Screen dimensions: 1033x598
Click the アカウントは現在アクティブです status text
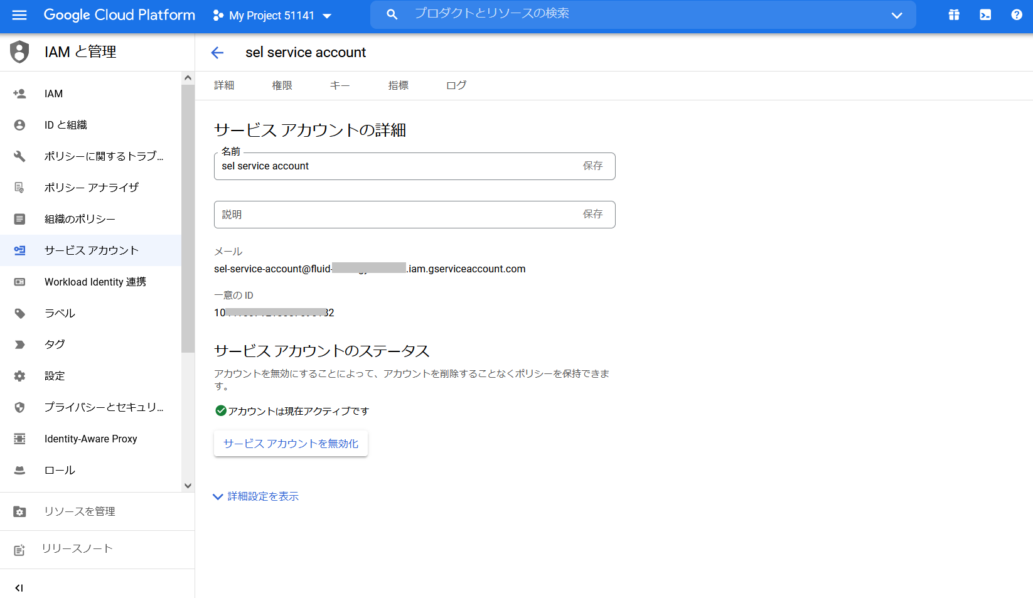pyautogui.click(x=299, y=411)
